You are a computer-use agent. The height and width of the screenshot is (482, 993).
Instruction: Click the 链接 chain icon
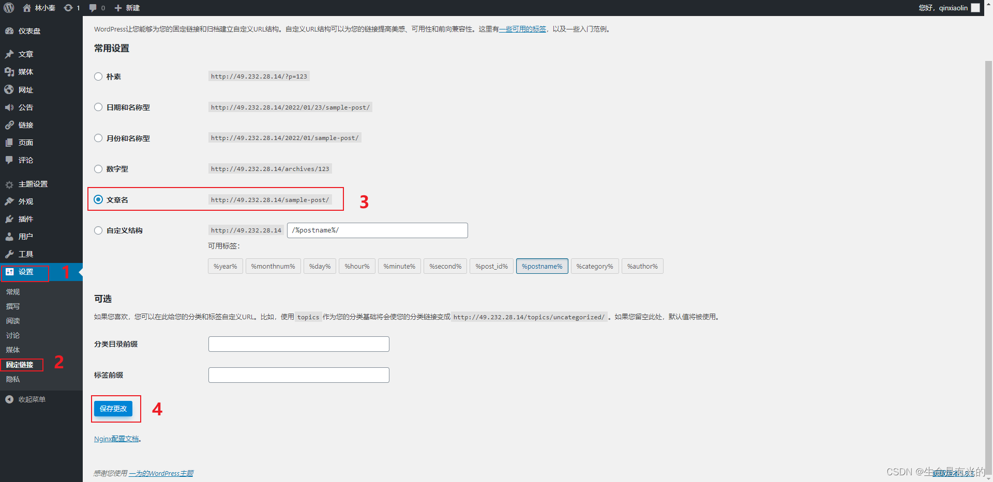click(9, 125)
